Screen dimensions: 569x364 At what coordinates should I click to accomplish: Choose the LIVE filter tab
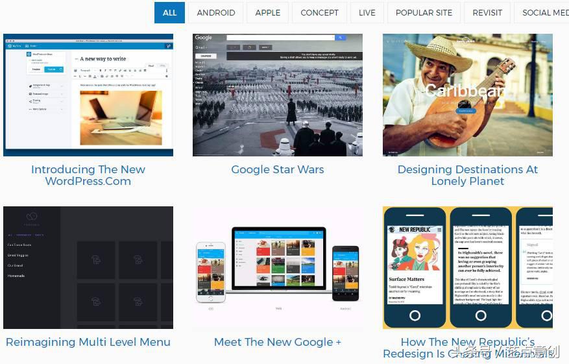pyautogui.click(x=367, y=13)
